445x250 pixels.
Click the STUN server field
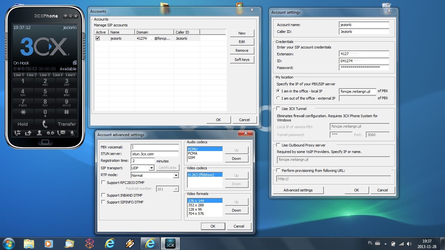tap(155, 154)
